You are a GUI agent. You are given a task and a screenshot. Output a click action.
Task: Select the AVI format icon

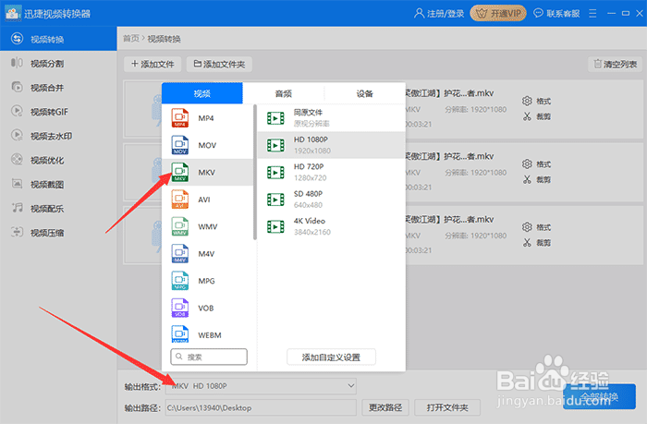tap(180, 200)
